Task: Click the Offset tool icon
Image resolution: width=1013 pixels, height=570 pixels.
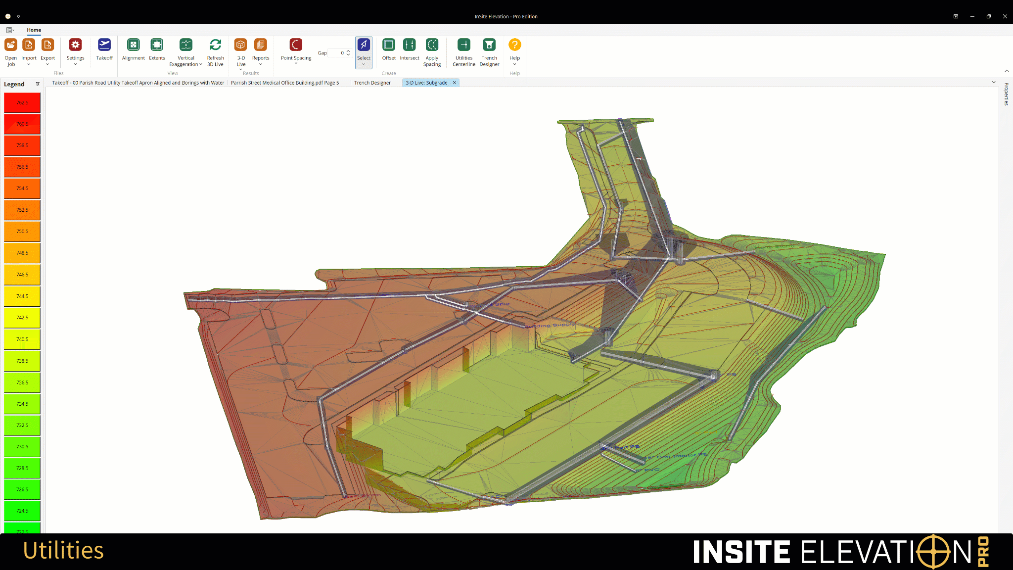Action: (389, 45)
